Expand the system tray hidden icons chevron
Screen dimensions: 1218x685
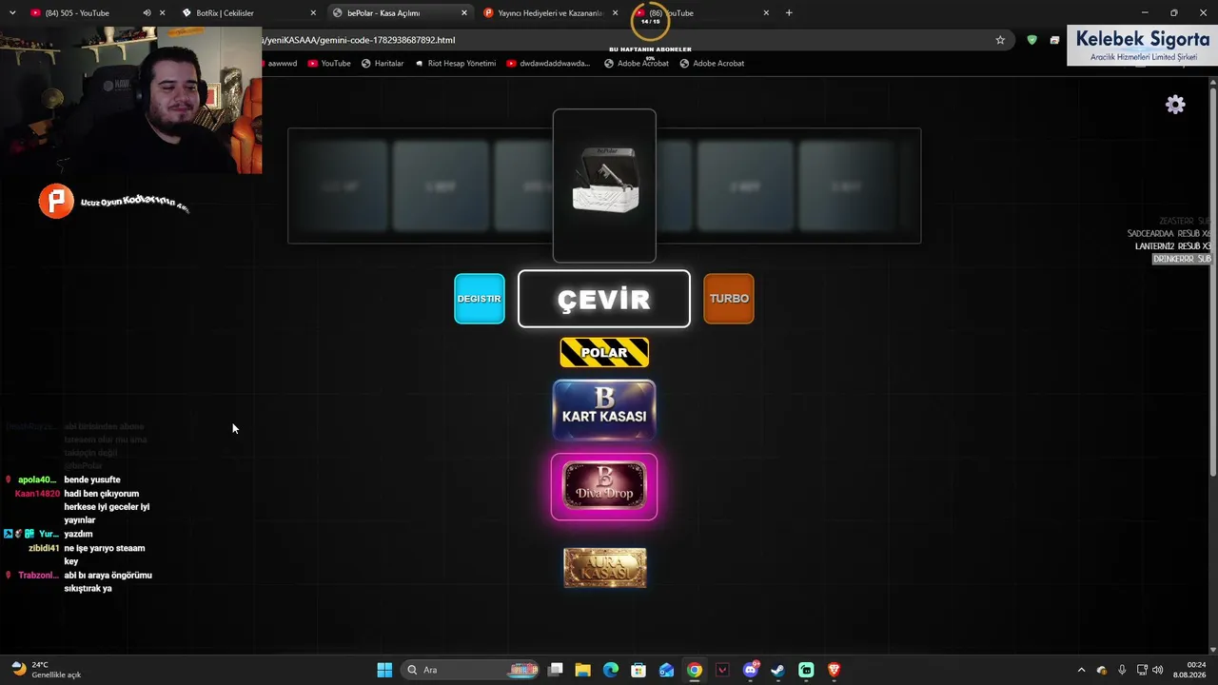tap(1081, 670)
